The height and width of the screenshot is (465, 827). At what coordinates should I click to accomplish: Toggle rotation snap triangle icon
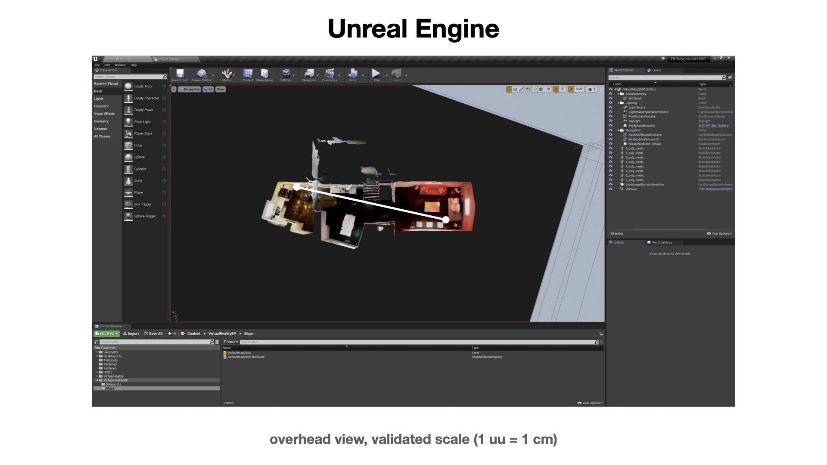click(x=556, y=89)
